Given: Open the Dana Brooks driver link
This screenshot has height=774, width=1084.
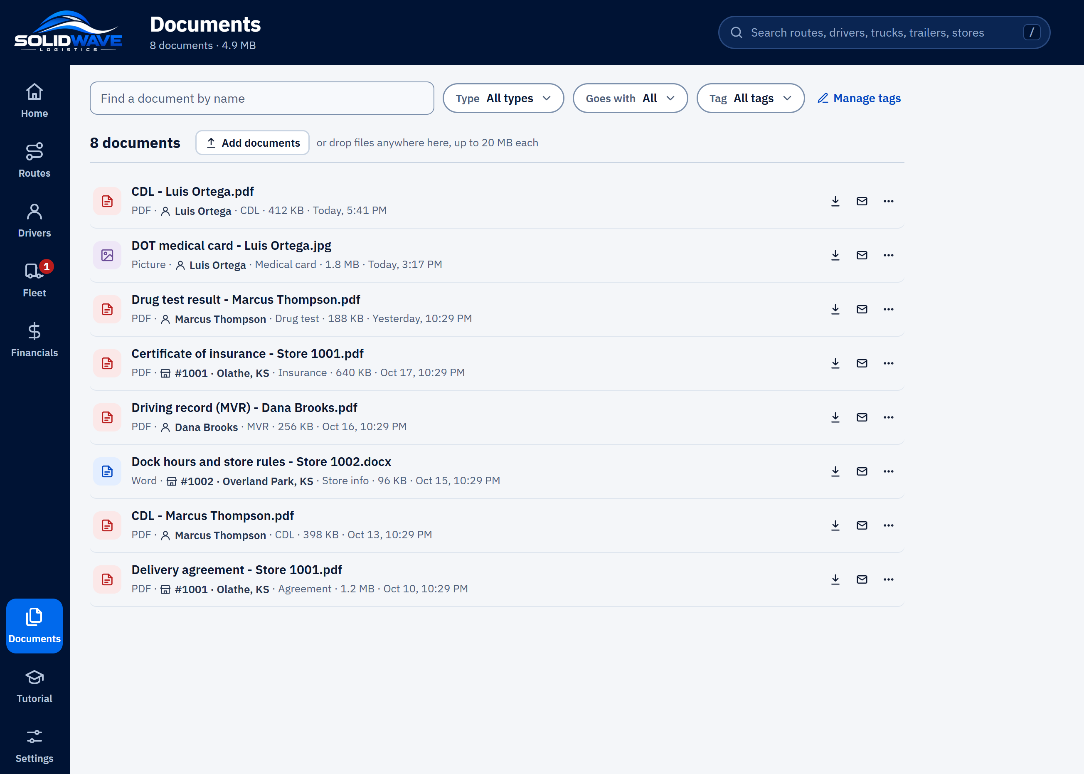Looking at the screenshot, I should pyautogui.click(x=199, y=427).
